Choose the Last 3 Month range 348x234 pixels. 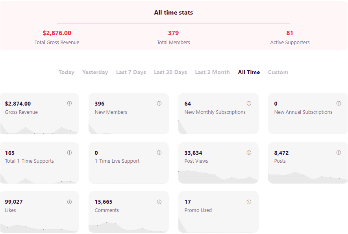213,72
